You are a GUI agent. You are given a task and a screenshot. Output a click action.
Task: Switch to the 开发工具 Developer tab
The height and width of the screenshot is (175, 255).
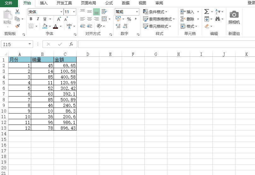click(x=64, y=3)
